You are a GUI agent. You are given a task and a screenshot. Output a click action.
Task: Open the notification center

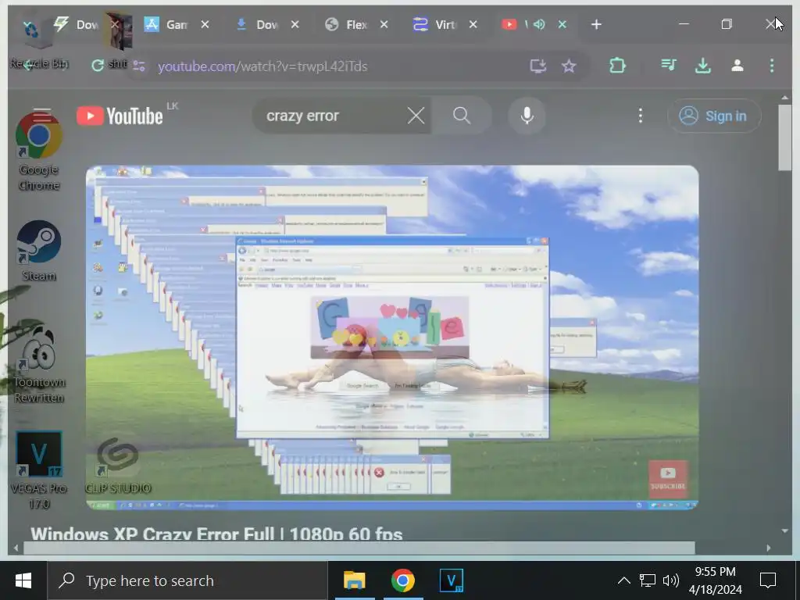[x=768, y=580]
